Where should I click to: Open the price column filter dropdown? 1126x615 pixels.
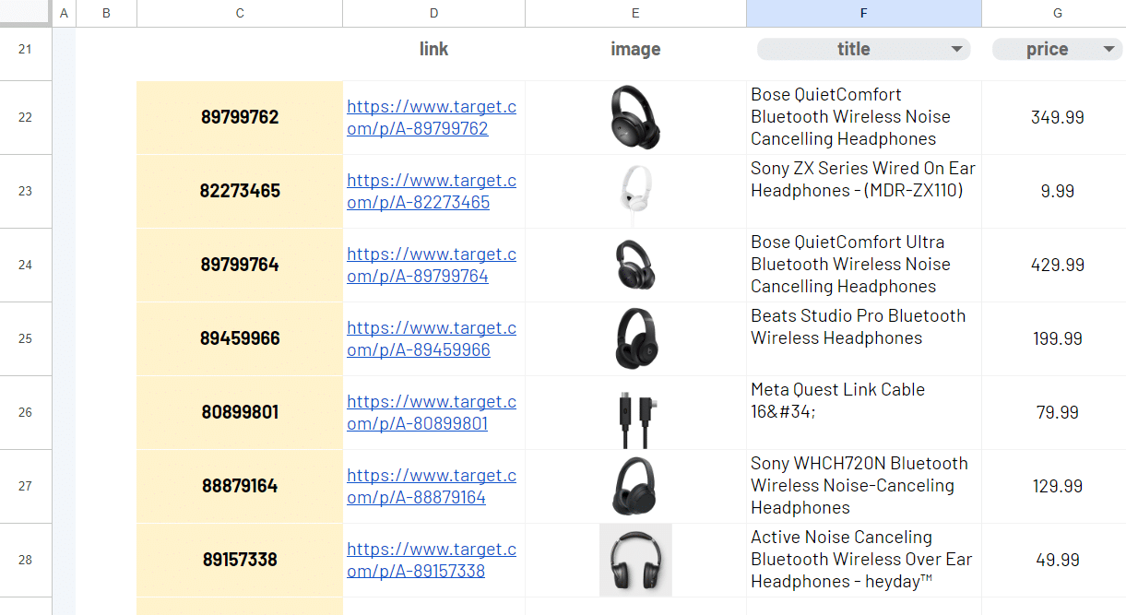[x=1108, y=50]
